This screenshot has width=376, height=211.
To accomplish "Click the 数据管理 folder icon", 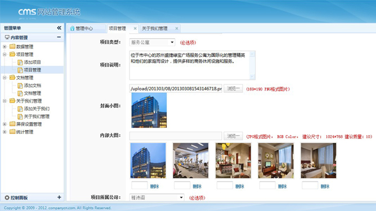I will (12, 47).
